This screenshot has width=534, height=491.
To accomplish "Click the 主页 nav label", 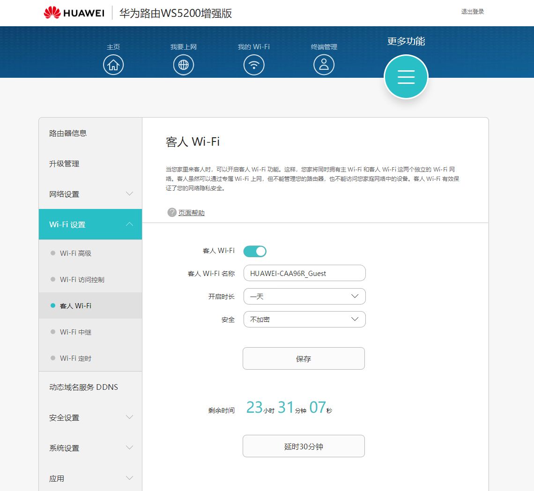I will [x=113, y=47].
